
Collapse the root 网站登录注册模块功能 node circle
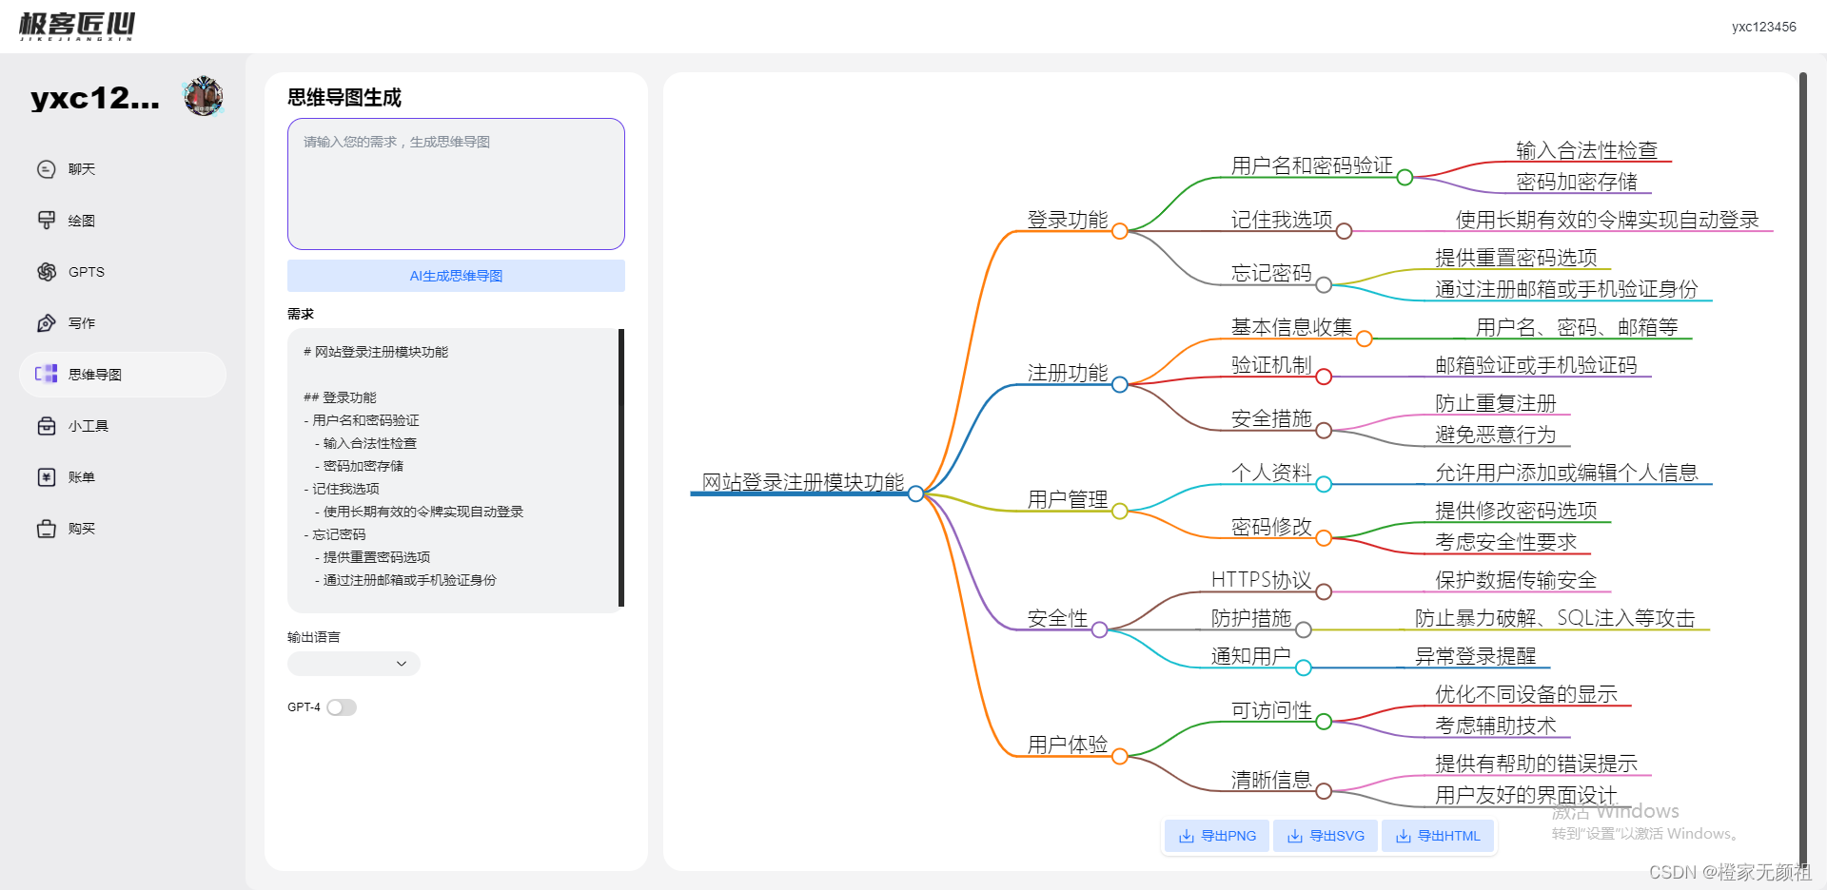tap(915, 493)
